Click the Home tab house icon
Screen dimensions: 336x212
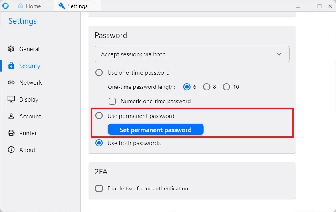pos(20,6)
